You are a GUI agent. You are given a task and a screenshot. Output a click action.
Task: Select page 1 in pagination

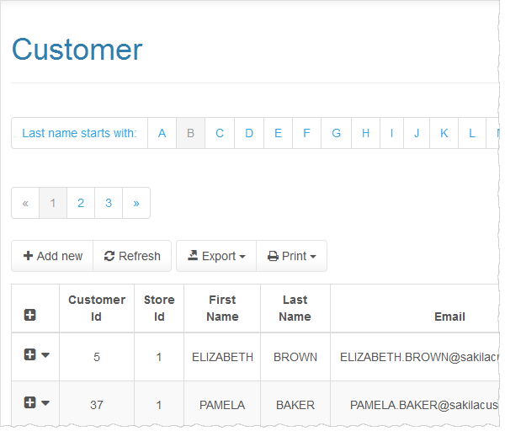pos(53,203)
